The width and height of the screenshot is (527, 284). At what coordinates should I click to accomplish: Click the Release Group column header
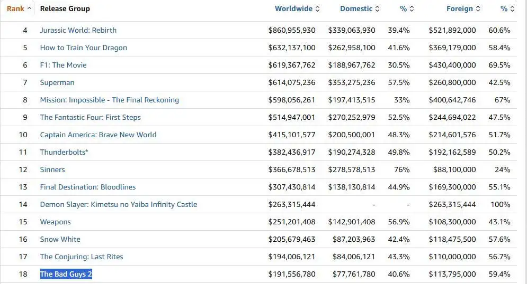[x=65, y=8]
